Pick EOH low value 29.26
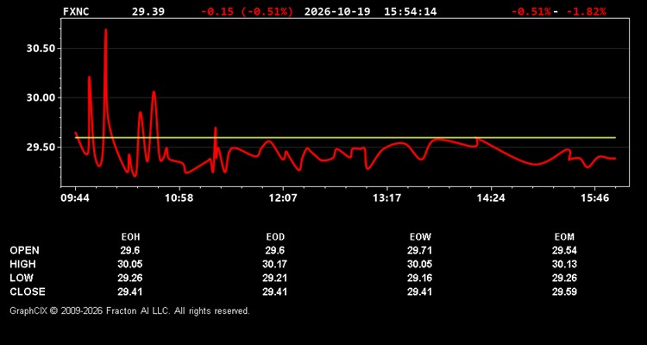This screenshot has width=647, height=345. [130, 278]
